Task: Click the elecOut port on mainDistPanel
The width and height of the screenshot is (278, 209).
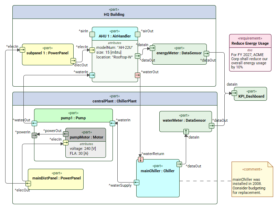Action: (x=28, y=184)
